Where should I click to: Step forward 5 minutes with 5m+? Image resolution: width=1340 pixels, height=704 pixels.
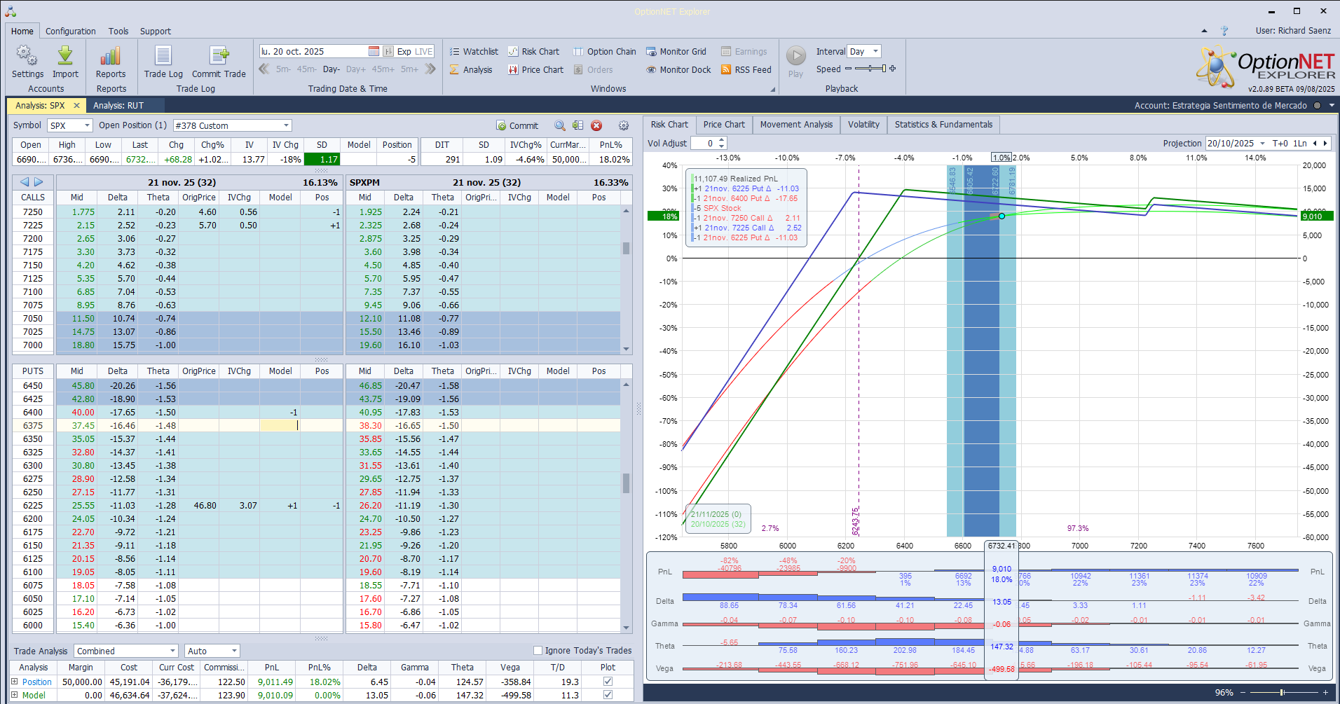tap(410, 69)
